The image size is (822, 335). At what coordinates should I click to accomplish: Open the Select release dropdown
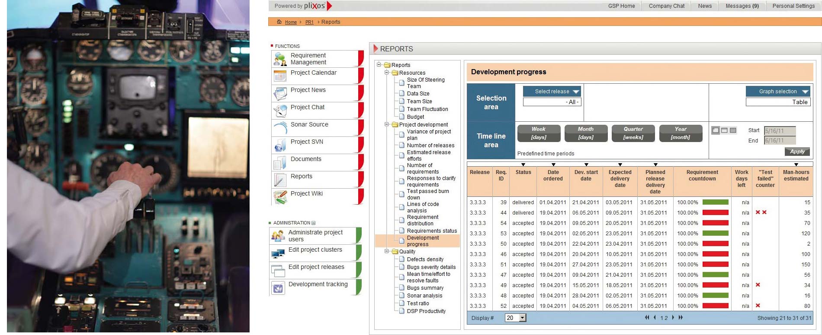coord(552,92)
